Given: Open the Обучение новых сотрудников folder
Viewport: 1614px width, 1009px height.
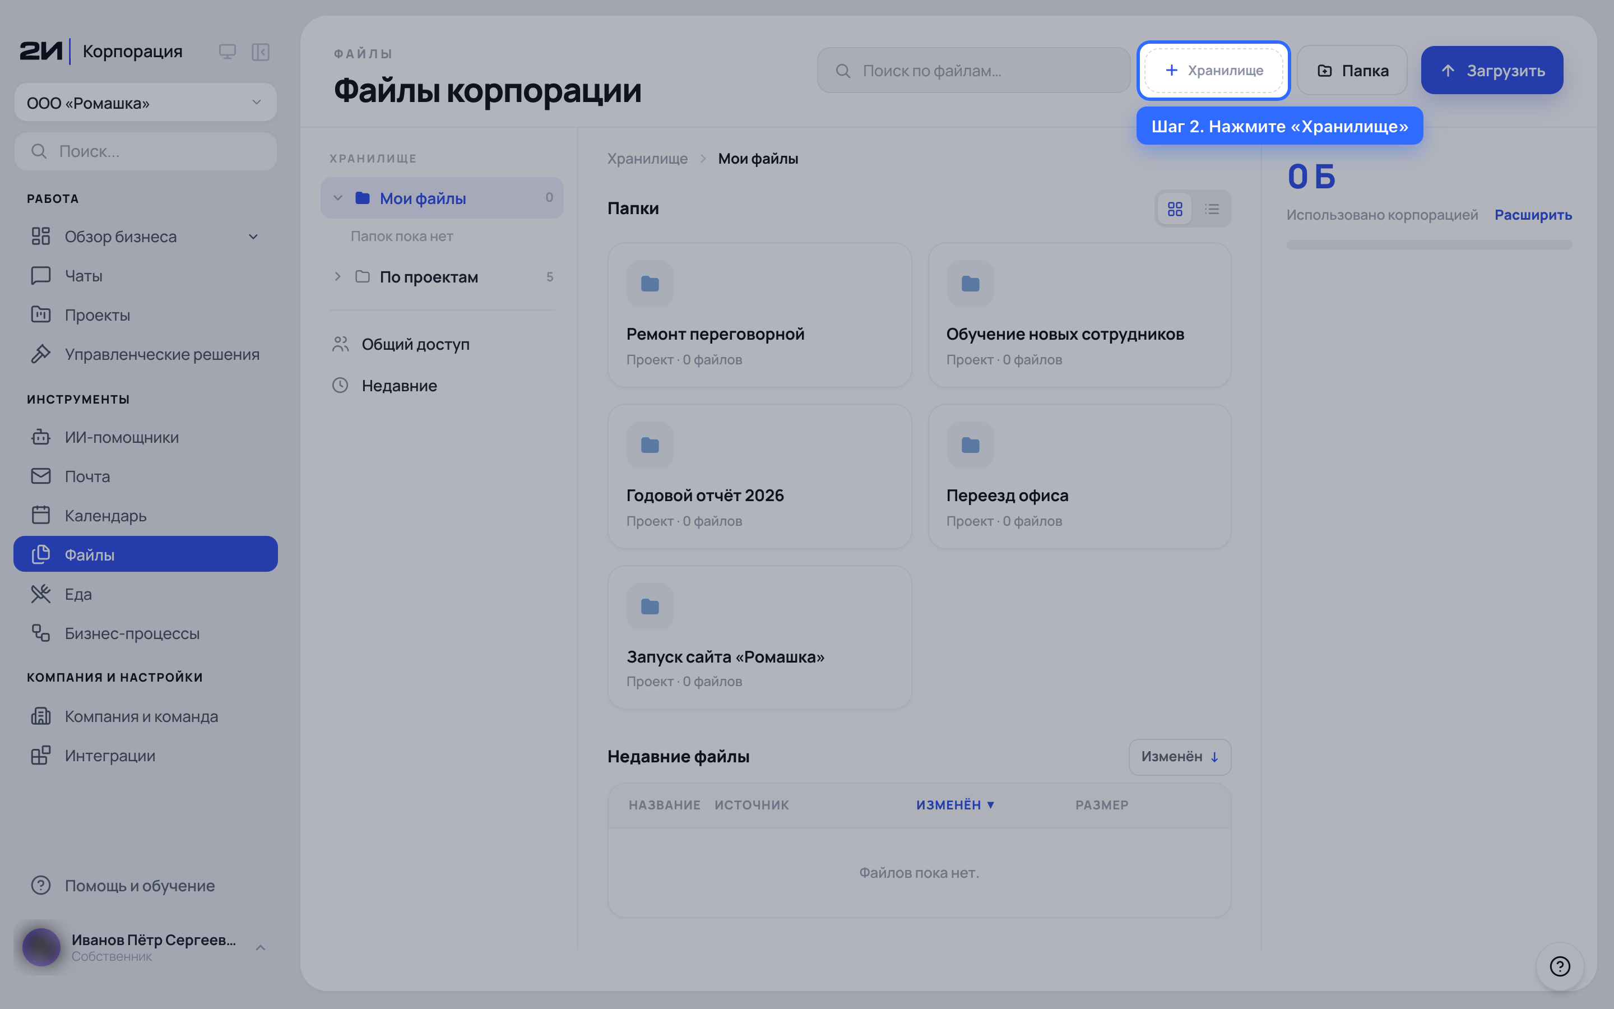Looking at the screenshot, I should [1079, 315].
